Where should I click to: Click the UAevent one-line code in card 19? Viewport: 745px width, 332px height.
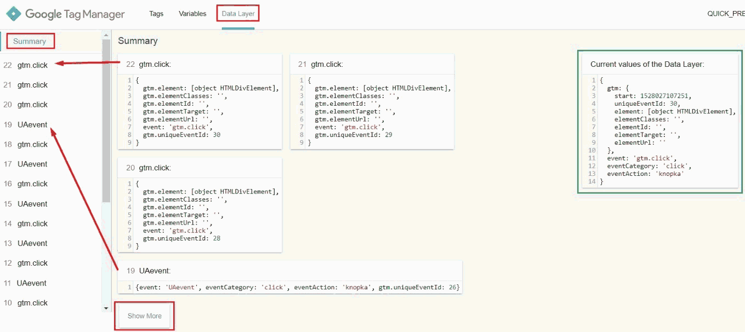click(298, 287)
